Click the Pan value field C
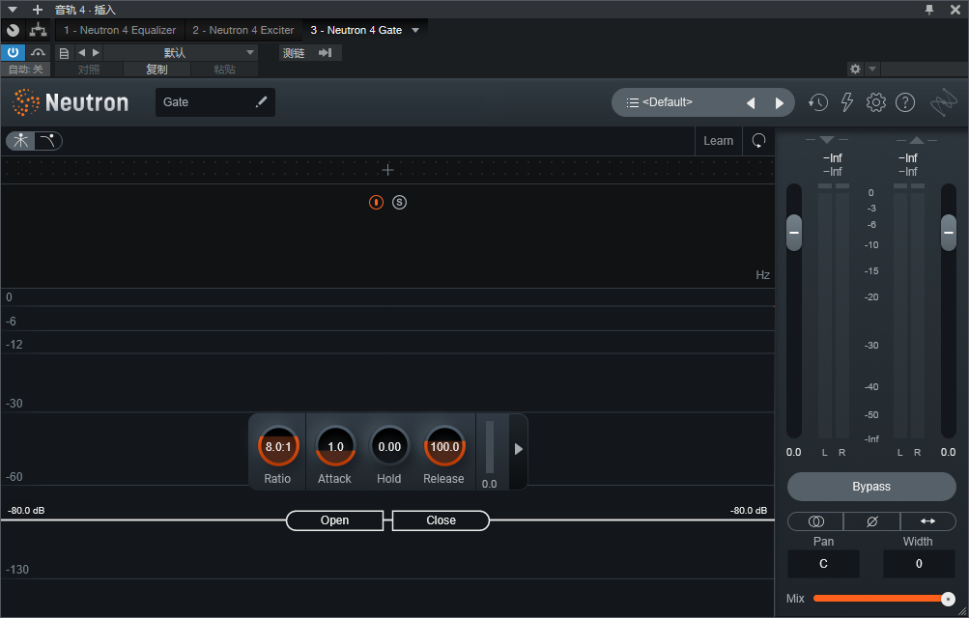Viewport: 969px width, 618px height. (x=823, y=564)
